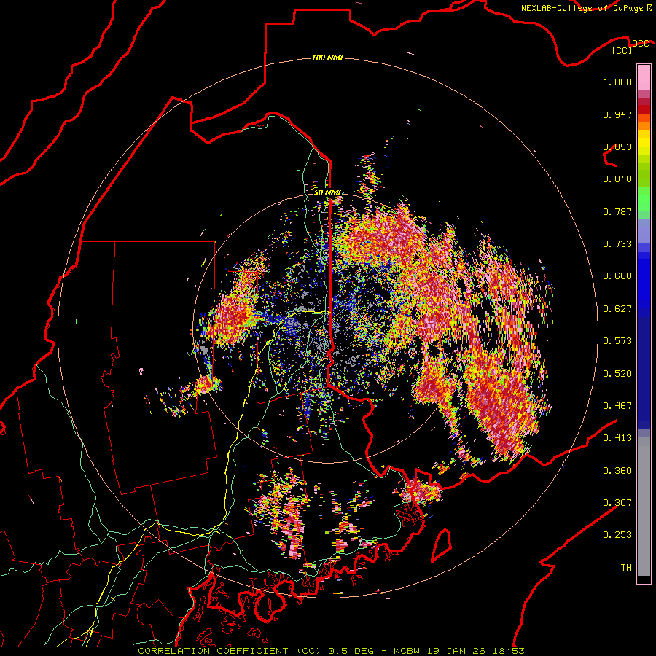The height and width of the screenshot is (656, 656).
Task: Click the 100 NMI range ring label
Action: pyautogui.click(x=327, y=58)
